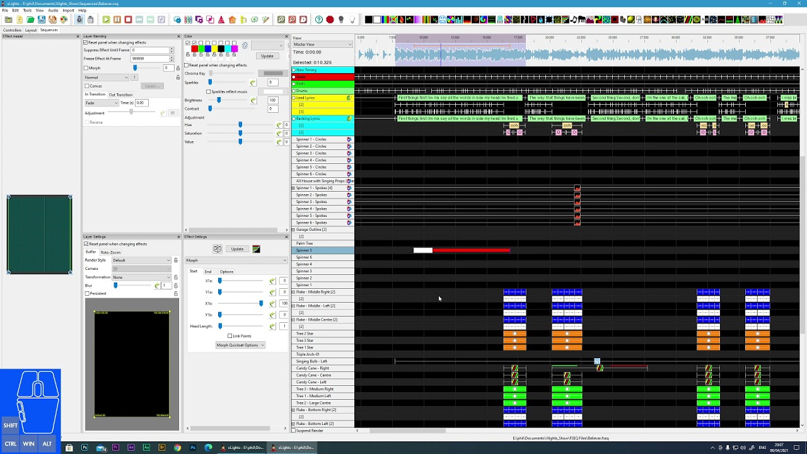Click the Effect Settings cube icon
The image size is (807, 454).
pyautogui.click(x=218, y=249)
